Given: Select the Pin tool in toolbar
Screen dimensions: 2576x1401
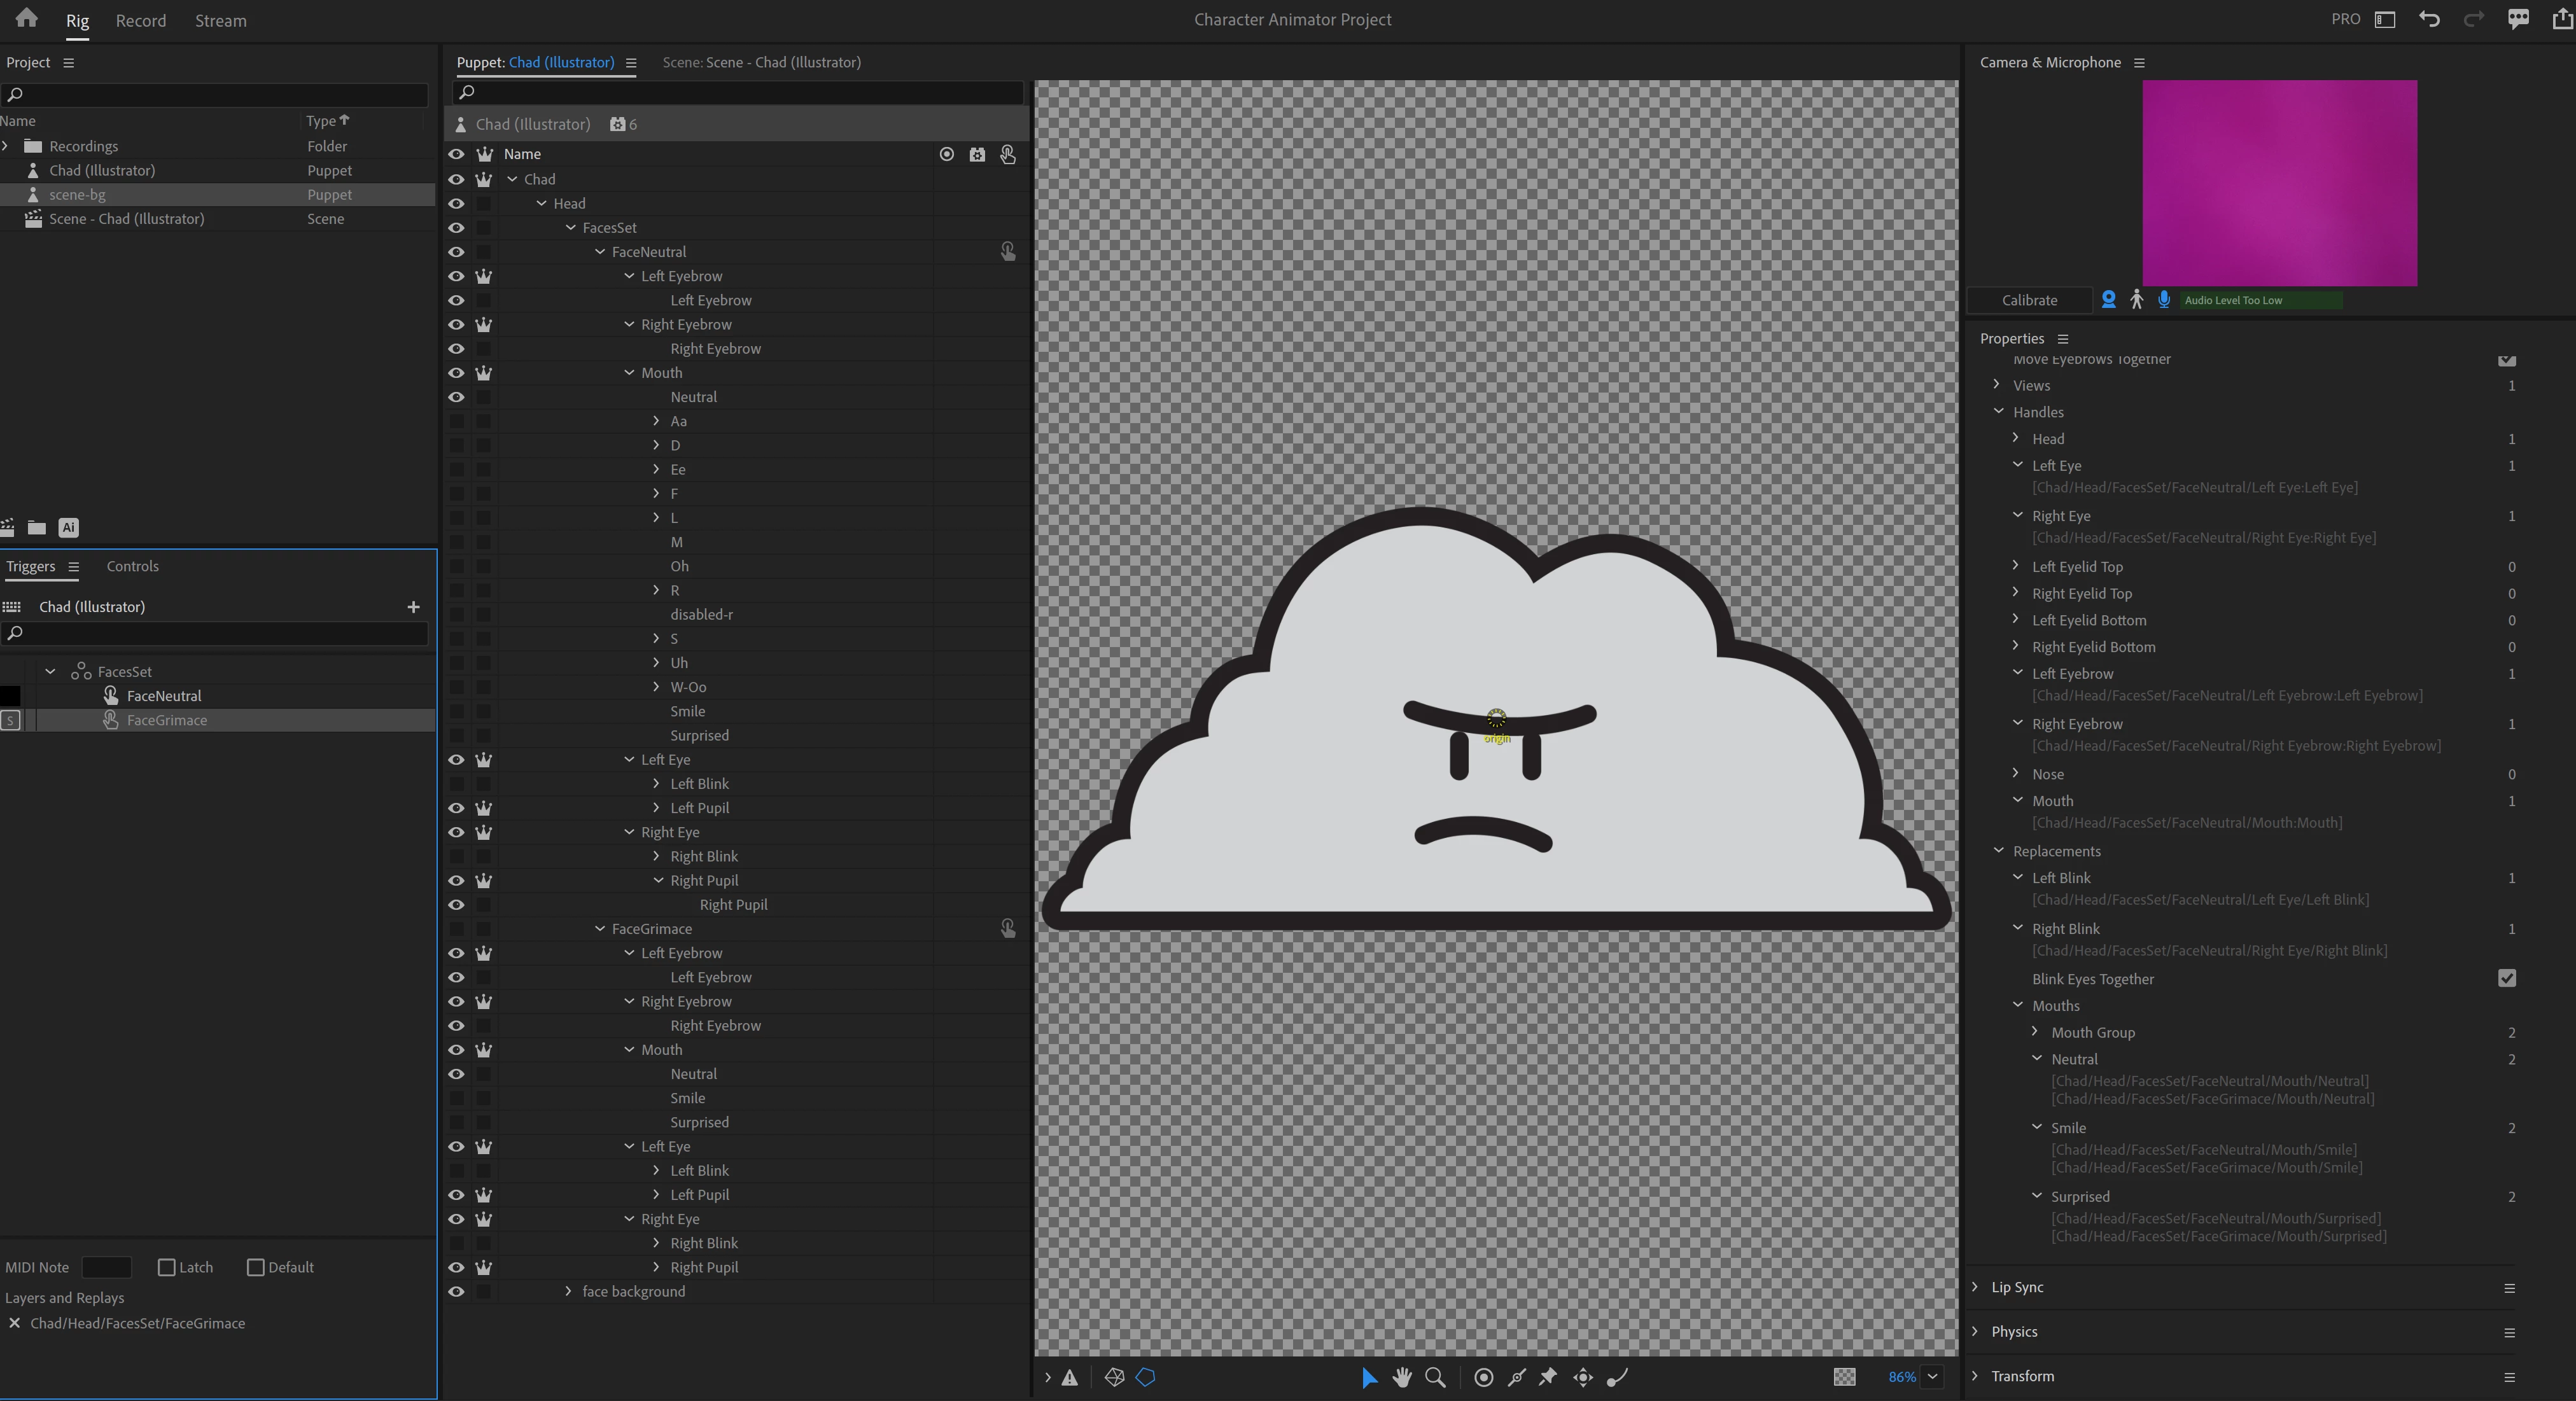Looking at the screenshot, I should tap(1548, 1377).
